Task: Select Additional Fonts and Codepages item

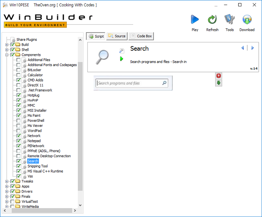Action: pyautogui.click(x=52, y=65)
